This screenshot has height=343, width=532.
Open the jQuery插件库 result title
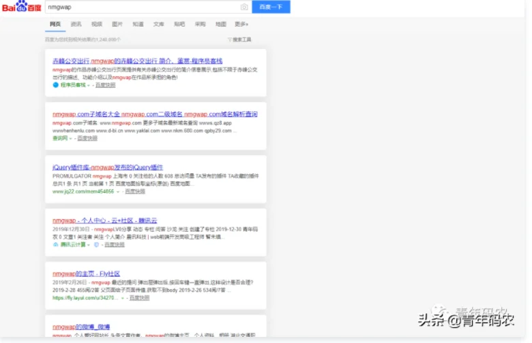[108, 167]
